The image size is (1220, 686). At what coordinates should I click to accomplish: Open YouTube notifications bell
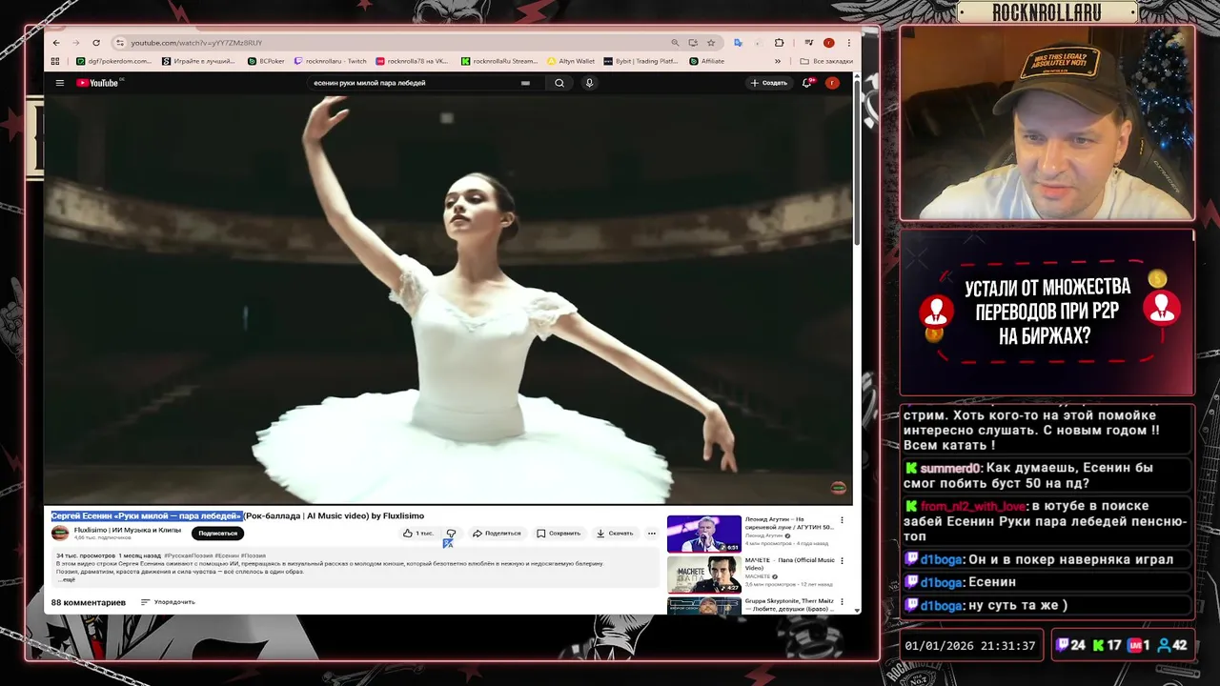(x=807, y=83)
